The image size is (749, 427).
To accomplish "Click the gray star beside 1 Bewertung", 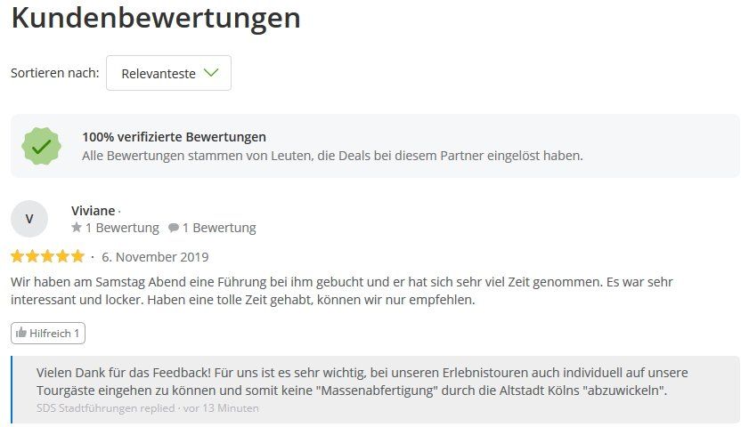I will pos(77,228).
